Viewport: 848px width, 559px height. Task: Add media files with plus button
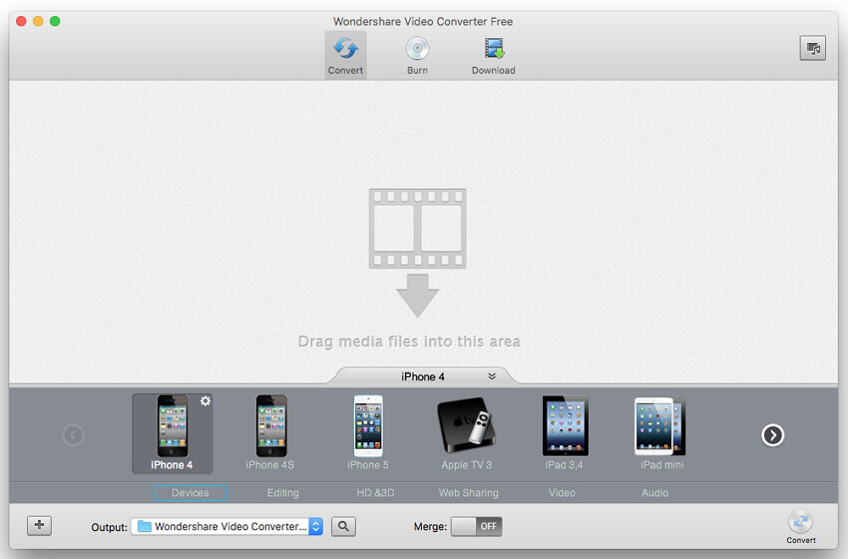coord(40,525)
